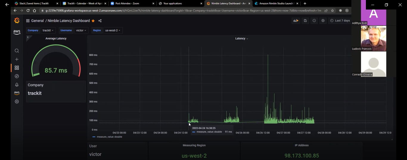Click the Conrado Oliveira participant tile
Image resolution: width=407 pixels, height=160 pixels.
coord(373,64)
